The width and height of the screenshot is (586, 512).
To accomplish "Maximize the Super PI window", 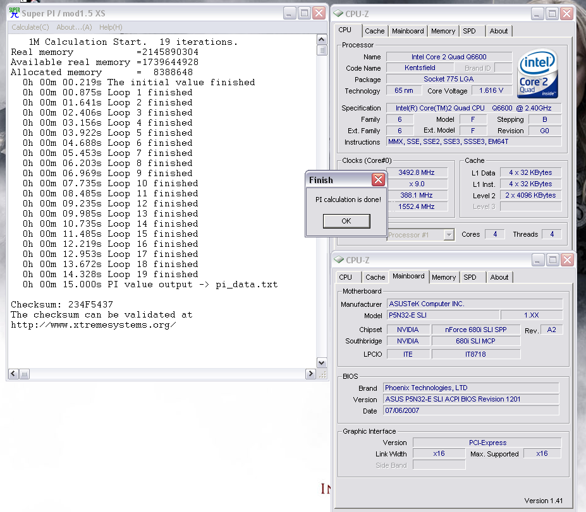I will (304, 13).
